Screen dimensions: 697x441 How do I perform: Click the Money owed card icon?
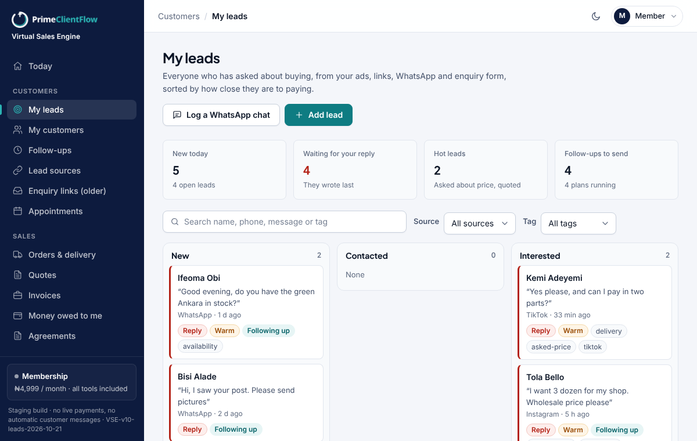tap(18, 316)
